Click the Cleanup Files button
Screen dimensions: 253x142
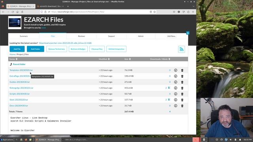point(97,49)
